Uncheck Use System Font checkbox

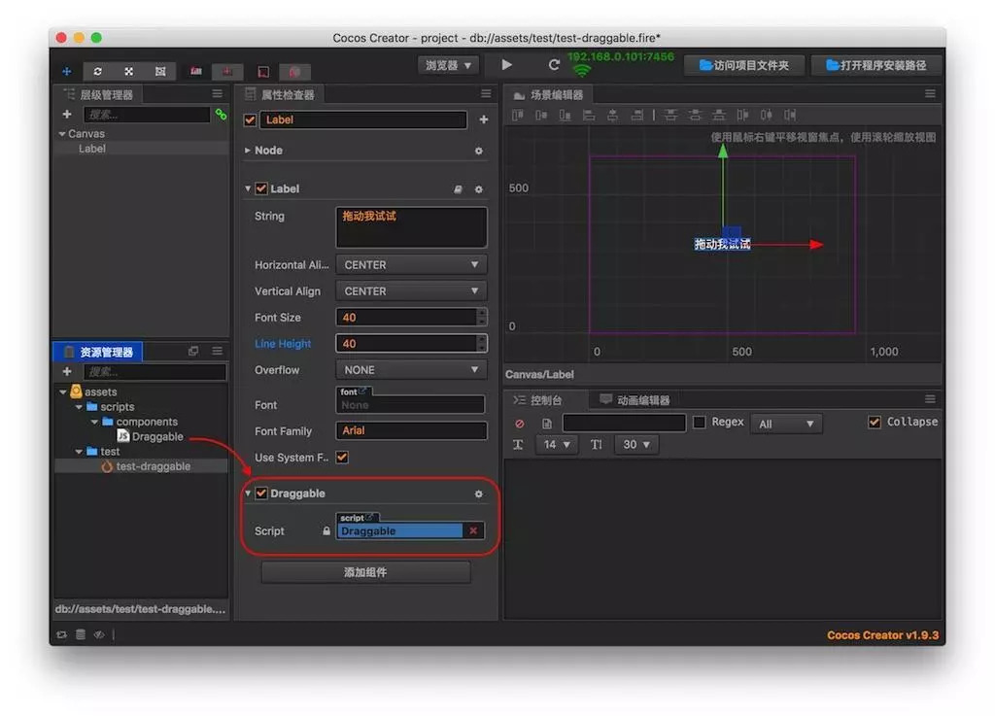click(342, 458)
